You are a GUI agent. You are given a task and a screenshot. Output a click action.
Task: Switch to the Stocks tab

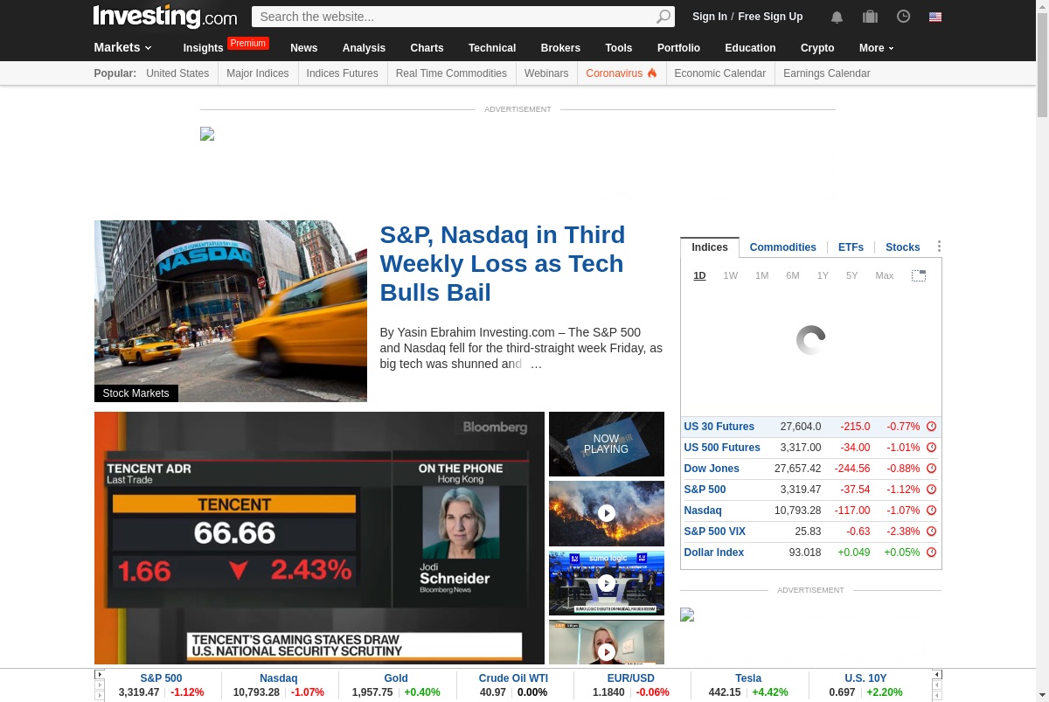tap(903, 247)
